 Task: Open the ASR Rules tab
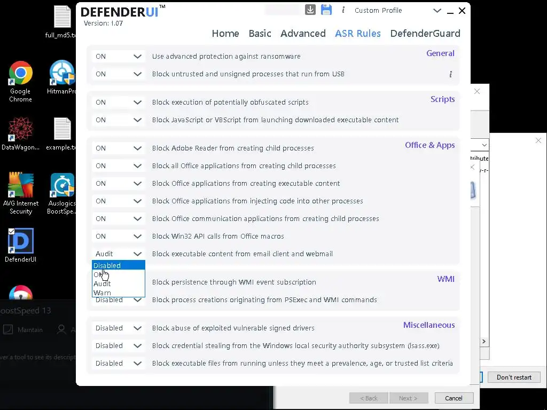point(357,34)
